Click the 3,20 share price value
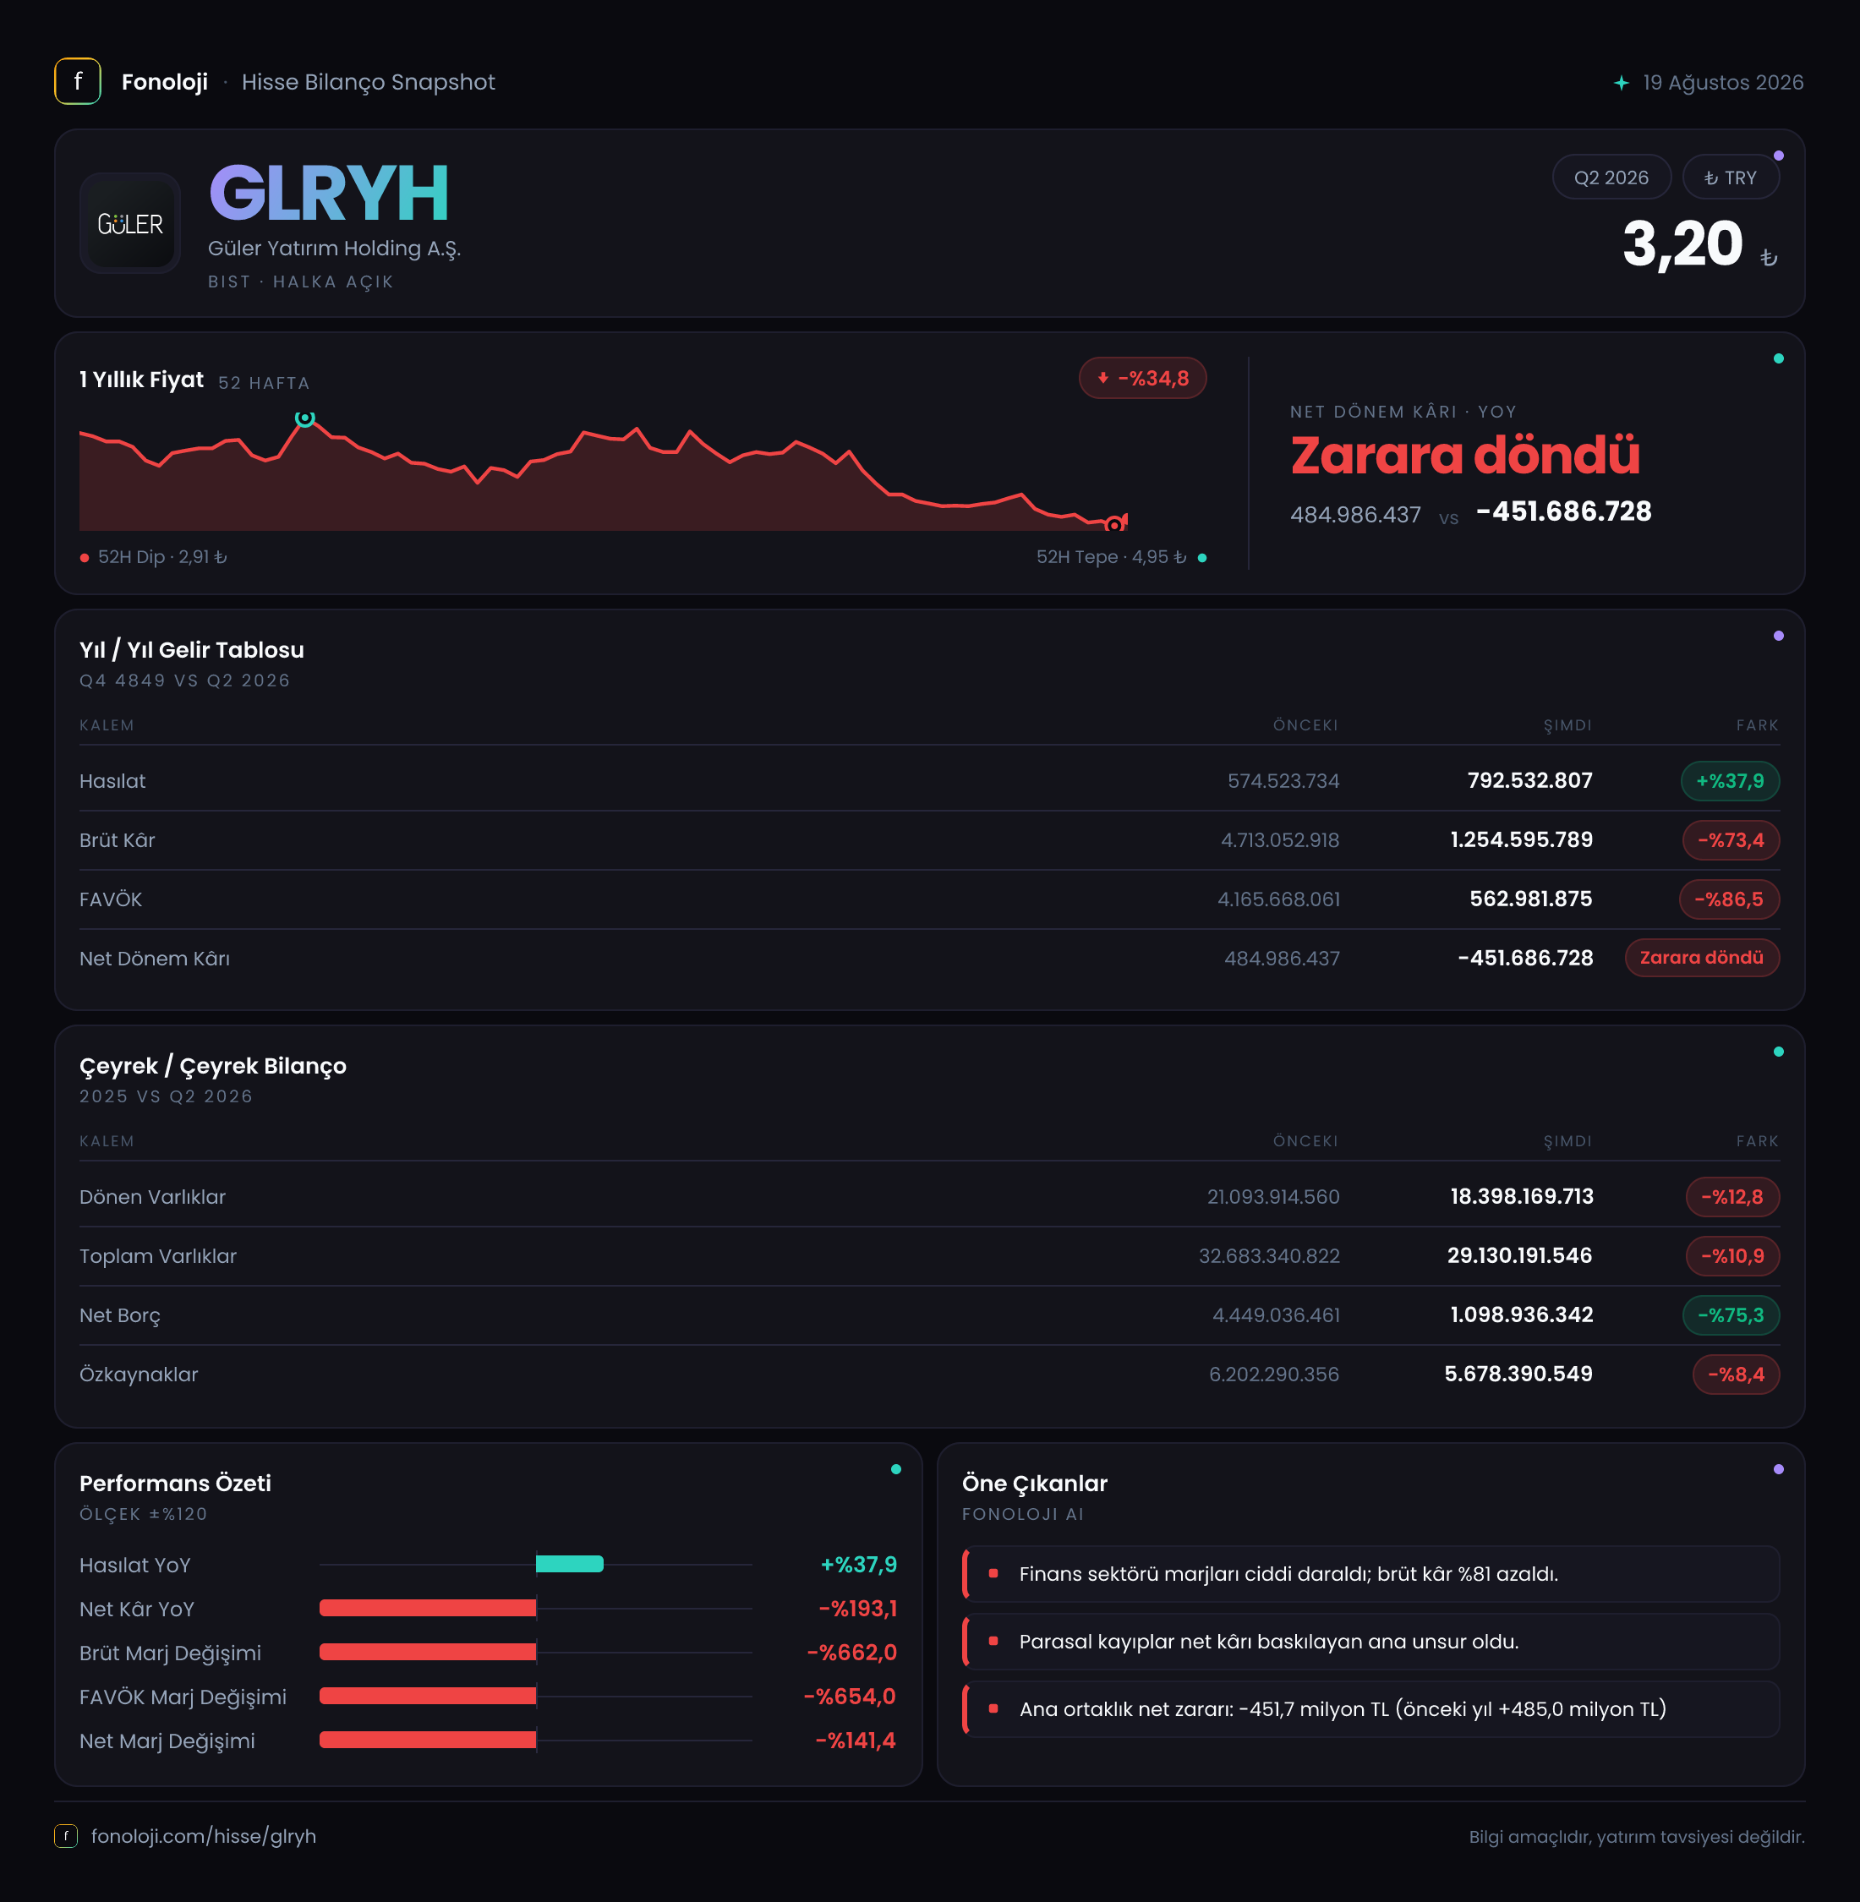This screenshot has width=1860, height=1902. point(1682,243)
